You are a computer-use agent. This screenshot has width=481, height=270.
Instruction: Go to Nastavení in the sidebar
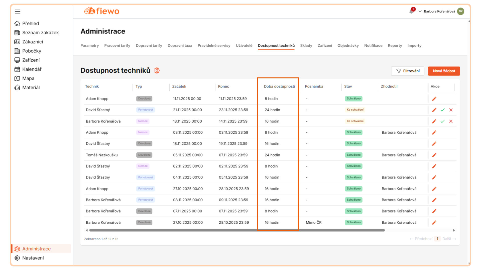(33, 258)
